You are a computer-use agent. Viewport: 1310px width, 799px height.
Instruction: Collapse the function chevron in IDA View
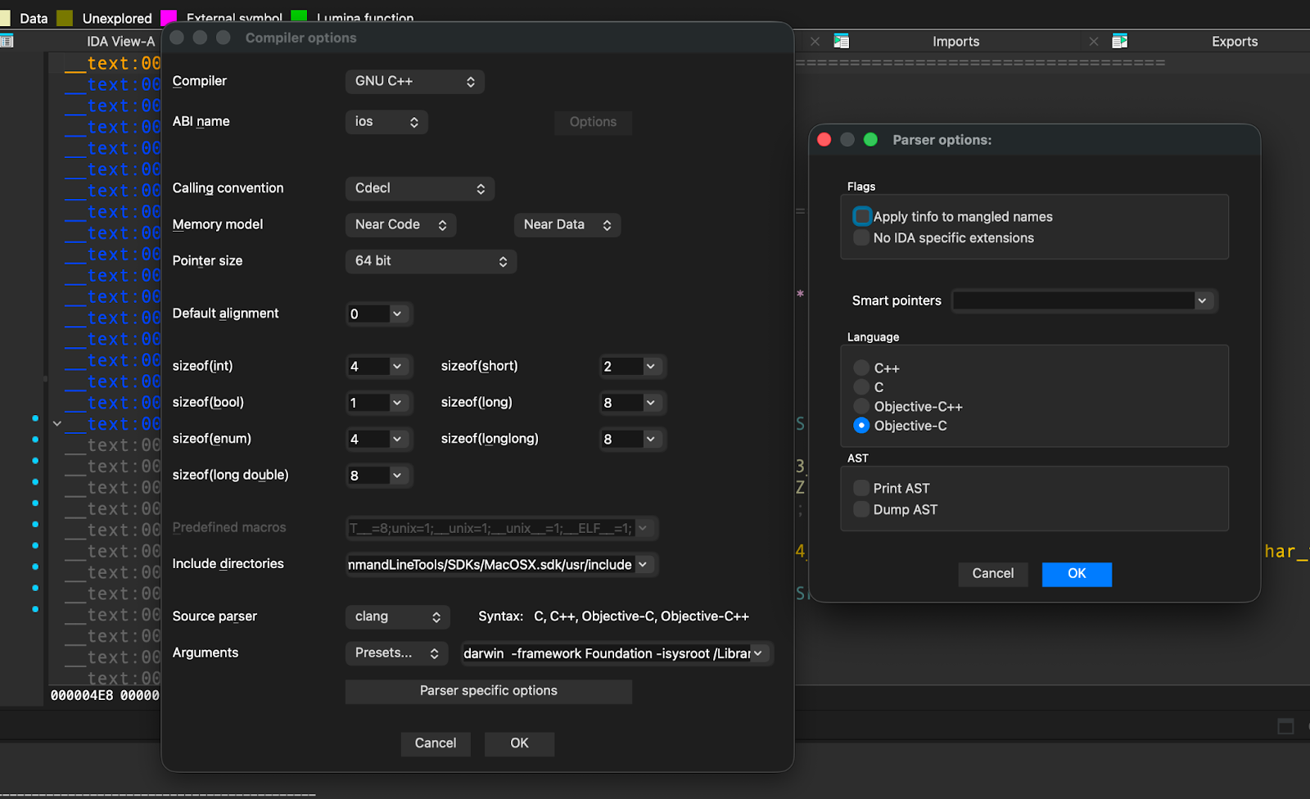tap(56, 424)
